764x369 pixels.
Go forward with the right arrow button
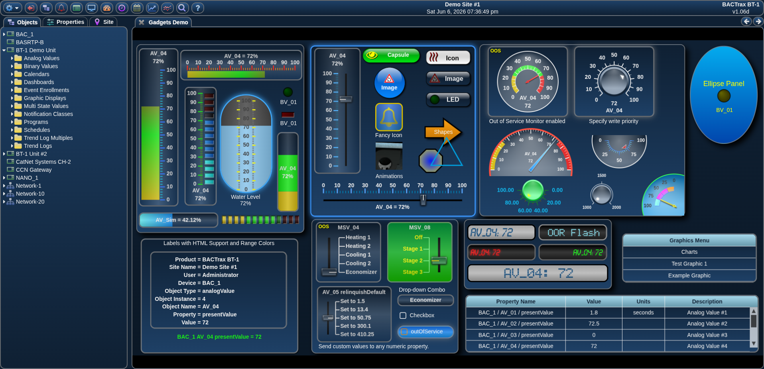758,22
